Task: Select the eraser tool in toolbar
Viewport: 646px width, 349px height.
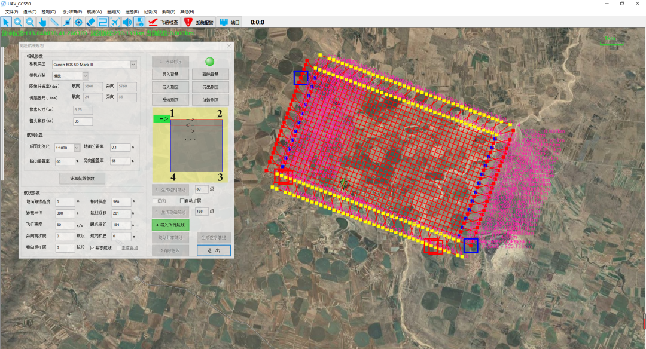Action: (91, 22)
